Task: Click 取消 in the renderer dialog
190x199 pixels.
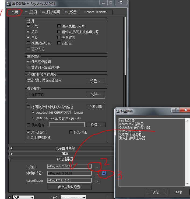Action: pyautogui.click(x=179, y=192)
